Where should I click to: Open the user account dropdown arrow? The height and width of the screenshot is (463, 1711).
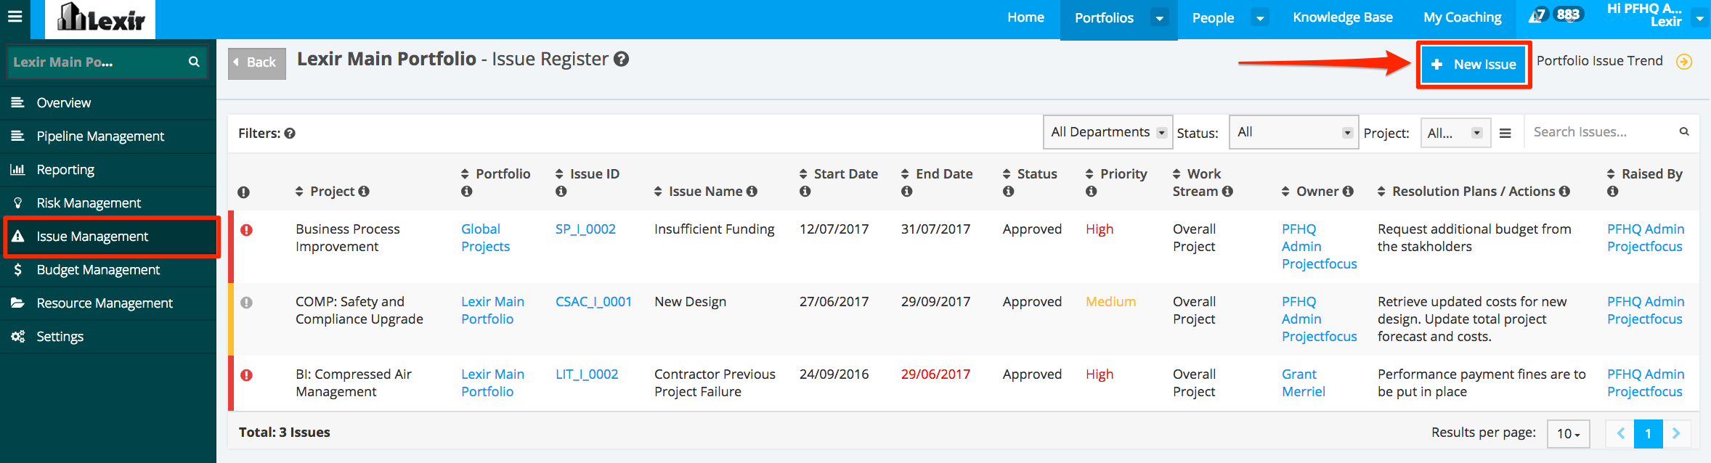coord(1700,18)
